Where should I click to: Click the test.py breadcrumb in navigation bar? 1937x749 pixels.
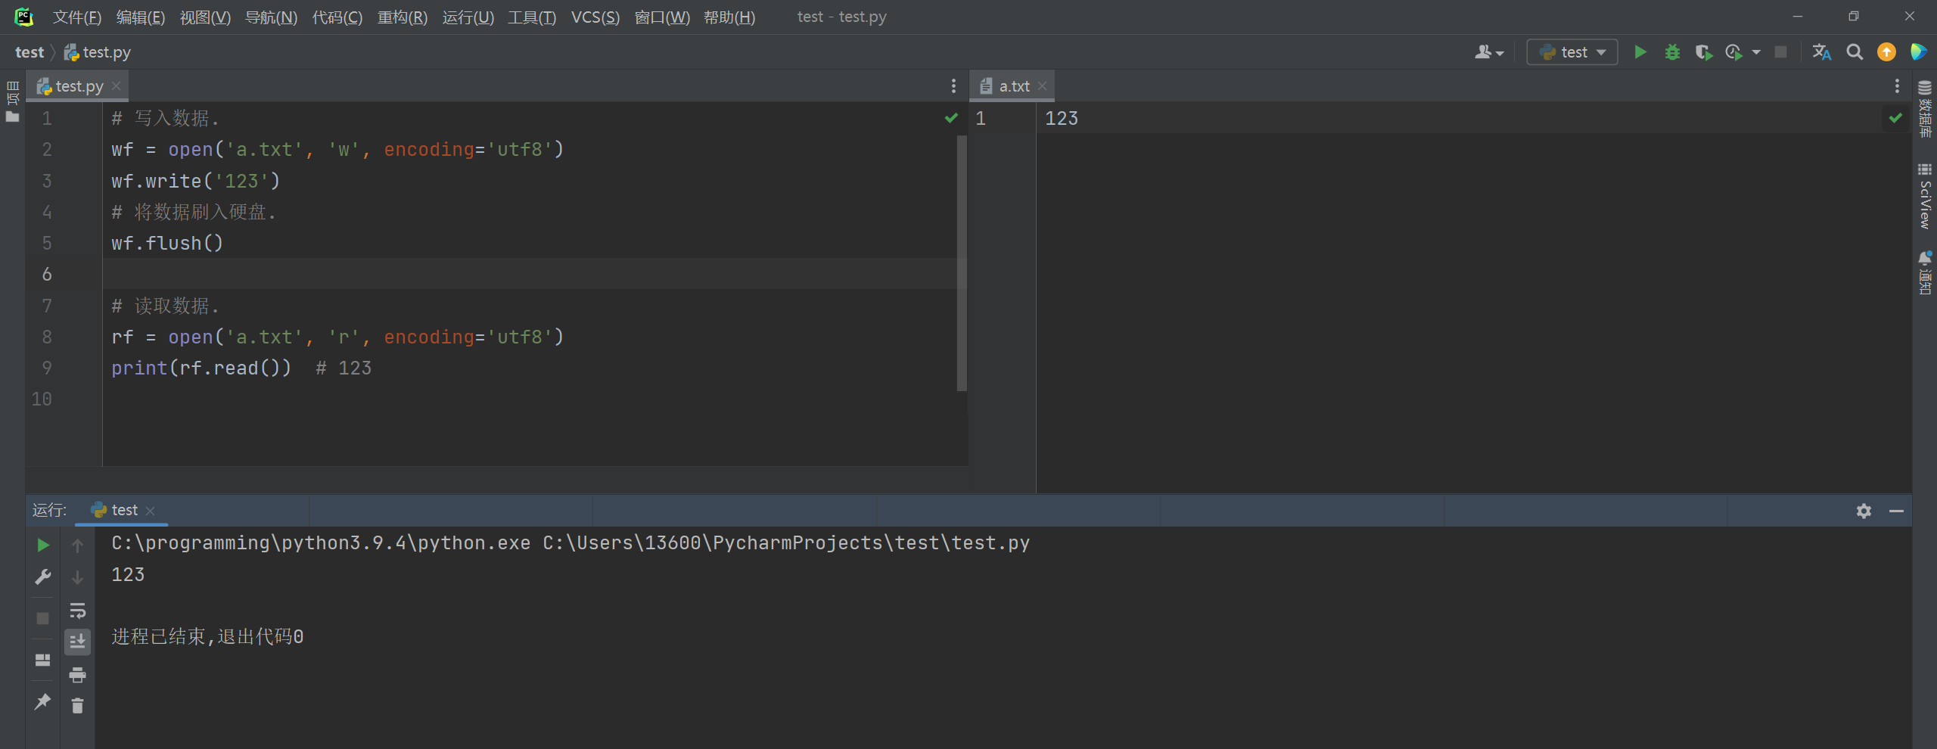click(98, 52)
